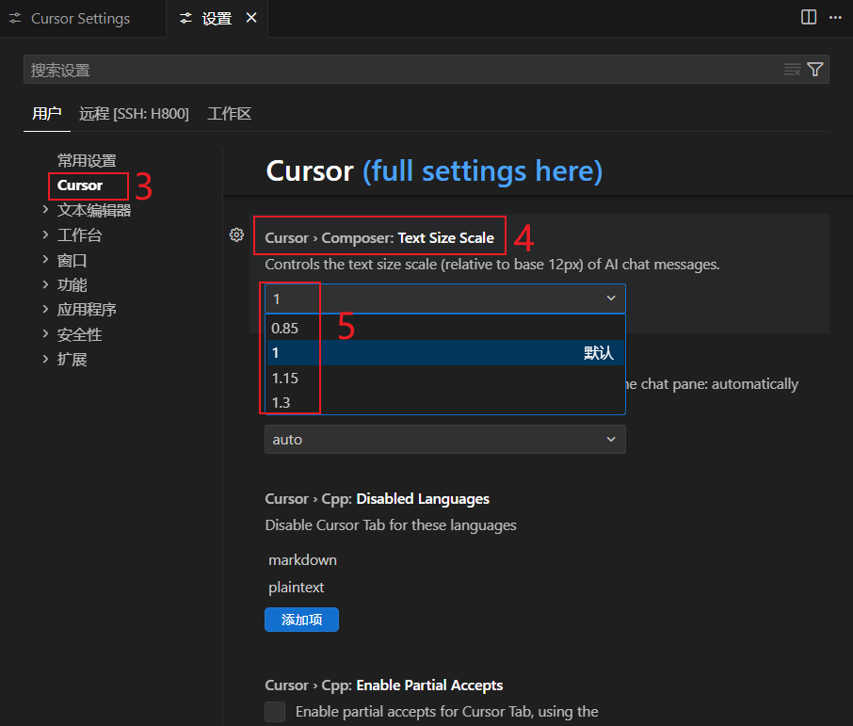Click the sliders icon on 设置 tab
This screenshot has height=726, width=853.
186,19
